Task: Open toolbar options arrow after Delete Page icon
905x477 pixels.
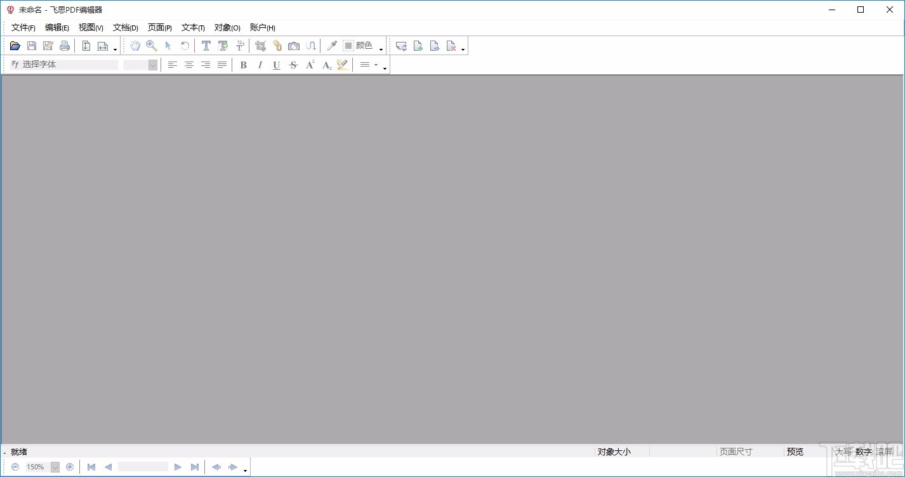Action: tap(463, 49)
